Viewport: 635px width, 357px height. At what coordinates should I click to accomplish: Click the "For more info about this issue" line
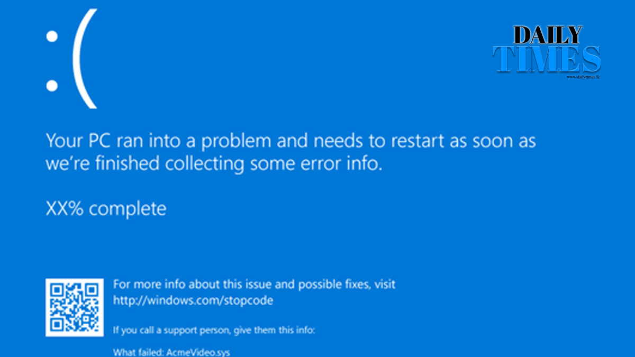pos(254,285)
